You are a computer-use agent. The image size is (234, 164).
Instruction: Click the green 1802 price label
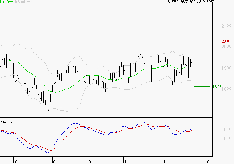point(217,87)
